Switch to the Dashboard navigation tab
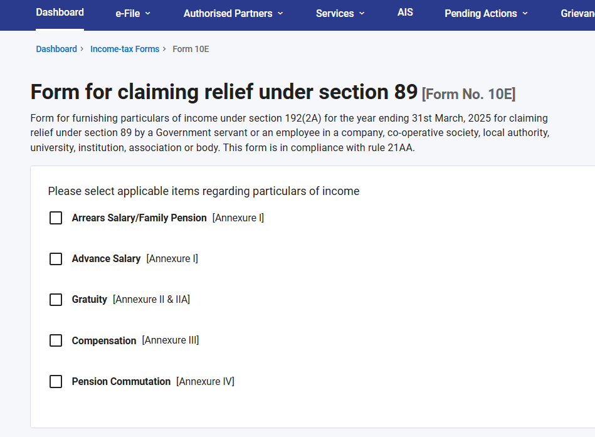The height and width of the screenshot is (437, 595). [60, 11]
